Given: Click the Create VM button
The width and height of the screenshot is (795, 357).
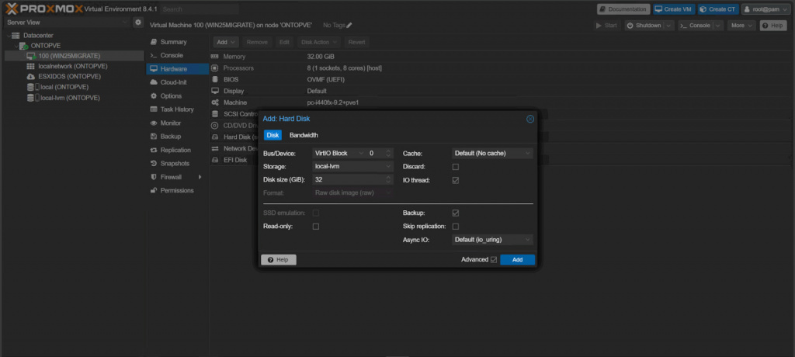Looking at the screenshot, I should click(x=674, y=9).
